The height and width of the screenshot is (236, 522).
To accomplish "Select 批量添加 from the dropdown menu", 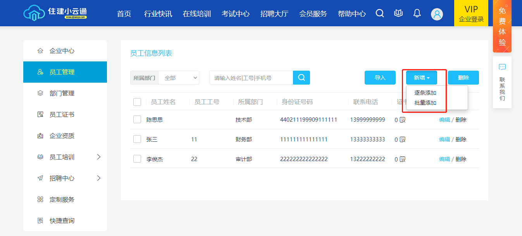I will (x=425, y=103).
